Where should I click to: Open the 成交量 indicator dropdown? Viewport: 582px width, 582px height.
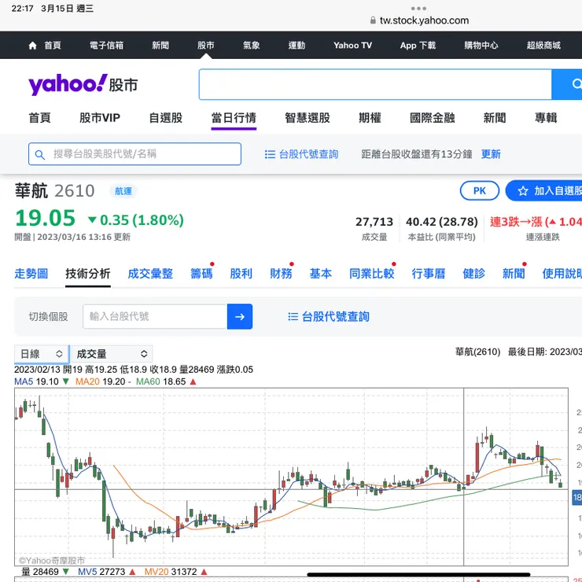112,354
